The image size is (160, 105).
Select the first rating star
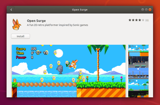(x=130, y=20)
